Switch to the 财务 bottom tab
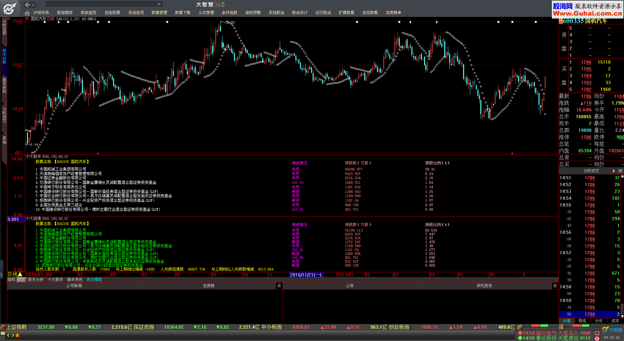 (x=582, y=321)
